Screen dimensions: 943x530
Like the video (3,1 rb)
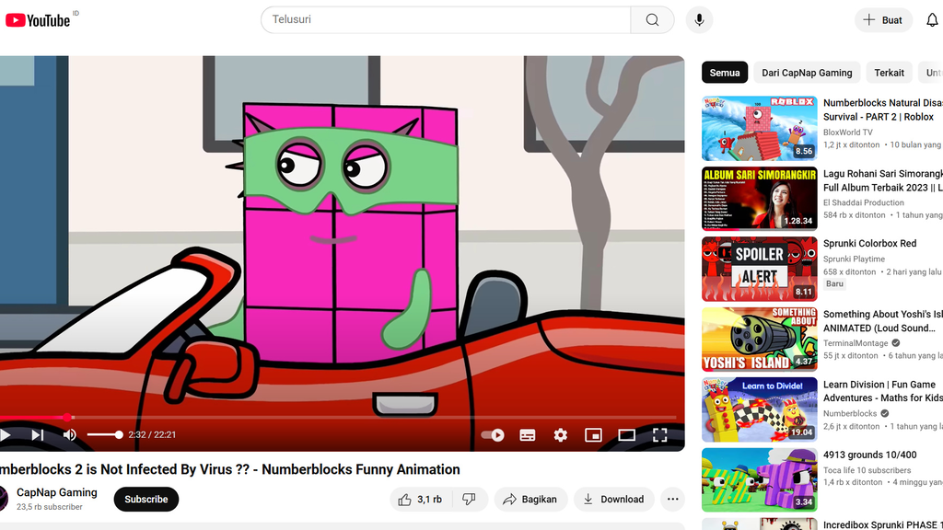coord(420,500)
